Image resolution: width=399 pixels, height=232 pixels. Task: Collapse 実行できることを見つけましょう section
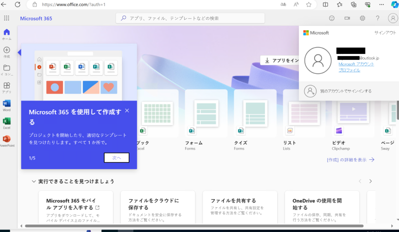coord(34,181)
